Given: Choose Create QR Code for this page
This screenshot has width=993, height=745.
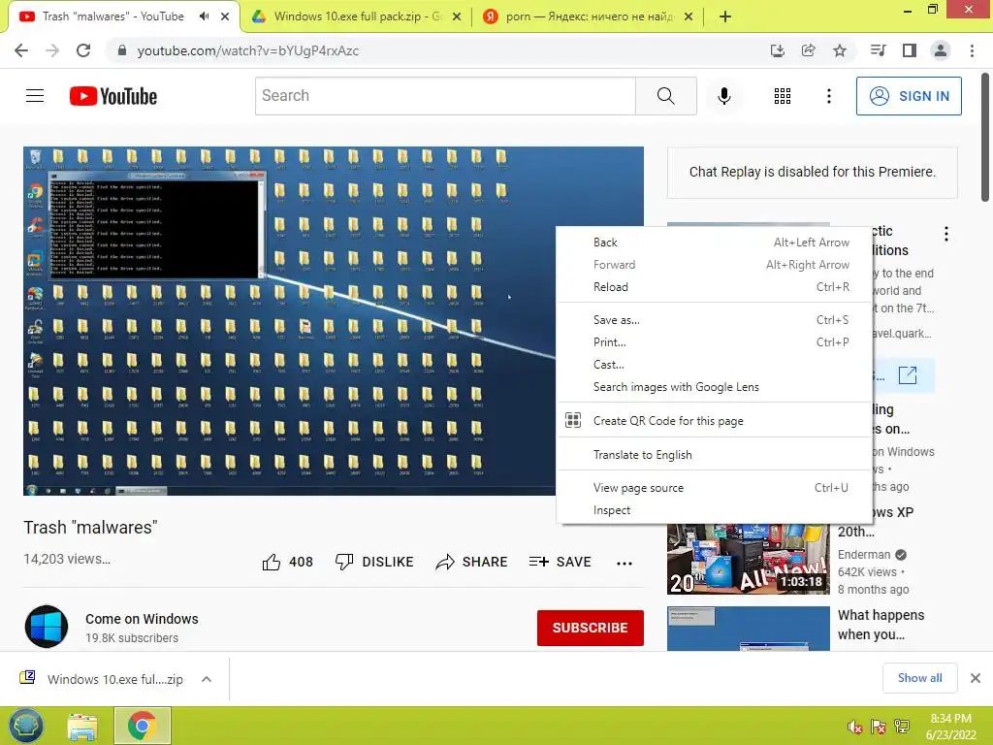Looking at the screenshot, I should click(715, 421).
